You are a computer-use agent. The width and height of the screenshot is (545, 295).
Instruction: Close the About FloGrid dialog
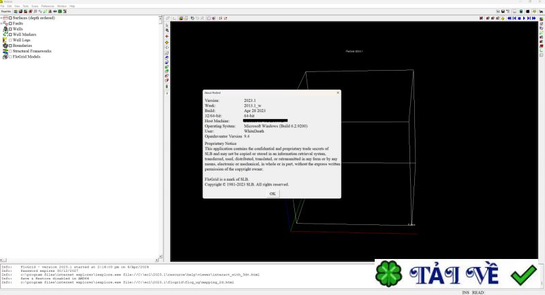click(x=338, y=92)
